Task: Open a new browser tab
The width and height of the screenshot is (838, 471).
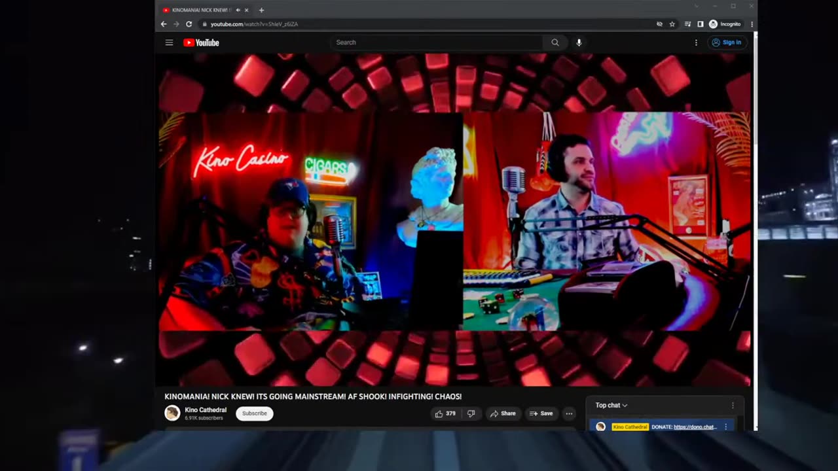Action: [x=261, y=10]
